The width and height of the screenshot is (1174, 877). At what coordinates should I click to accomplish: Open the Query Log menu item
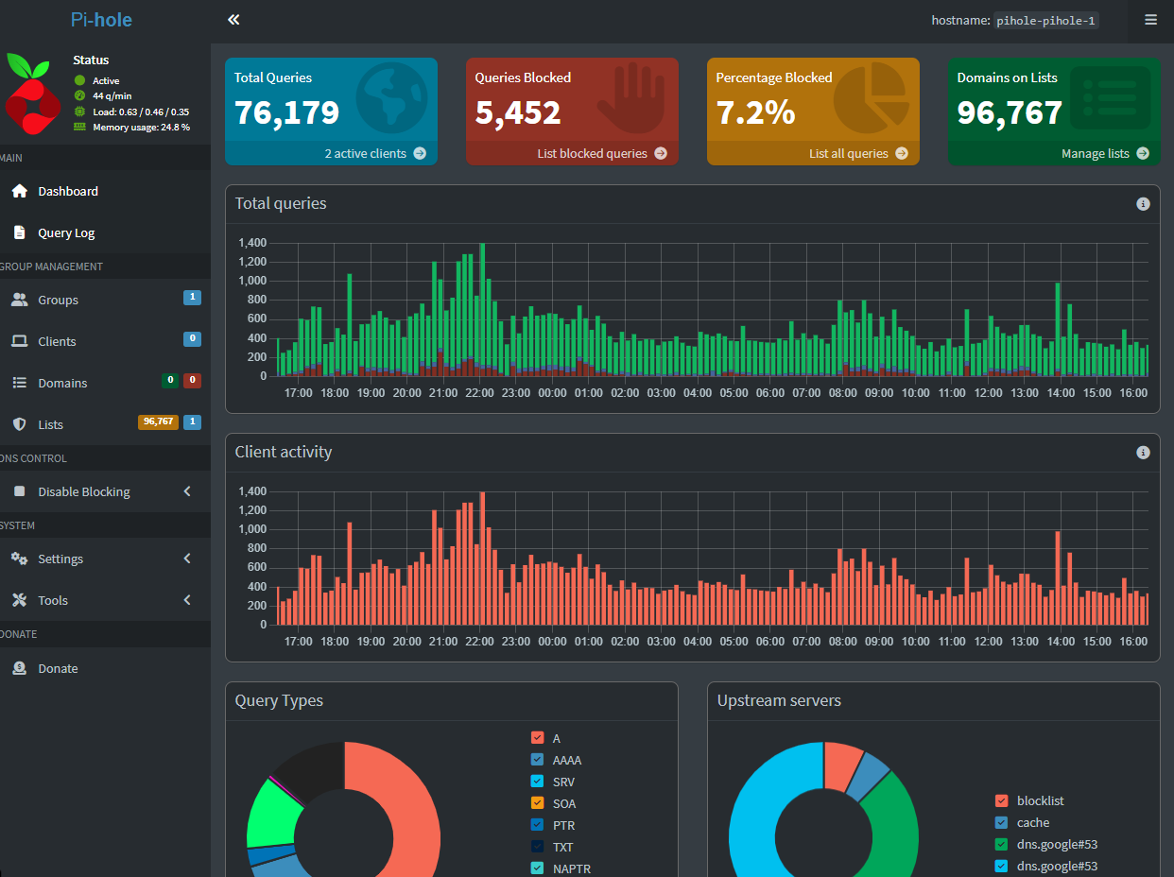point(105,232)
